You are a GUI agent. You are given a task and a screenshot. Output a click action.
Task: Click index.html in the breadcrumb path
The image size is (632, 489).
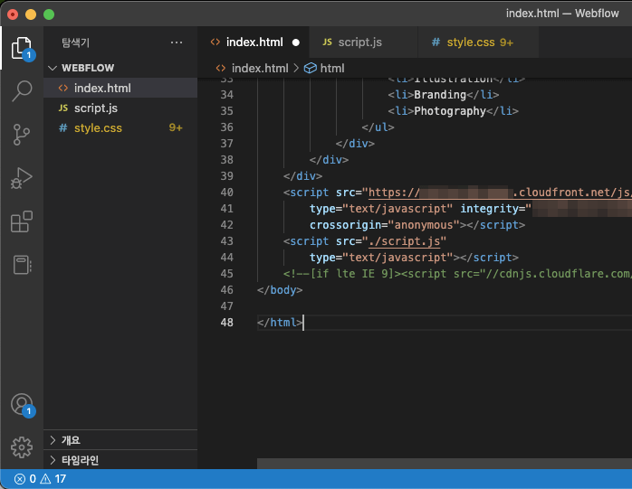[x=260, y=68]
